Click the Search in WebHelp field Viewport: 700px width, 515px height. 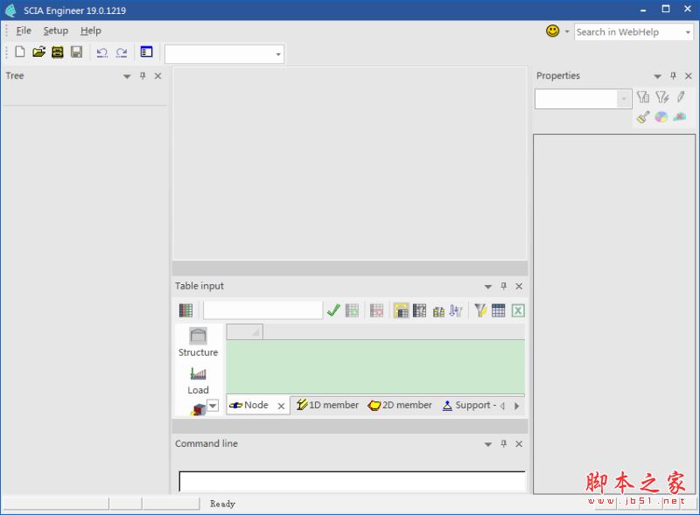tap(628, 31)
